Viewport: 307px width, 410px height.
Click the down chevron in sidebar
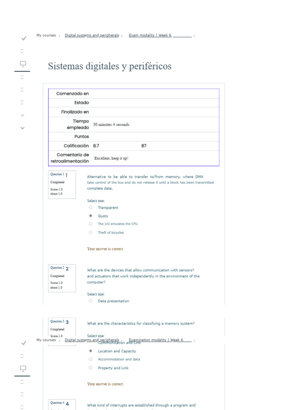click(22, 128)
